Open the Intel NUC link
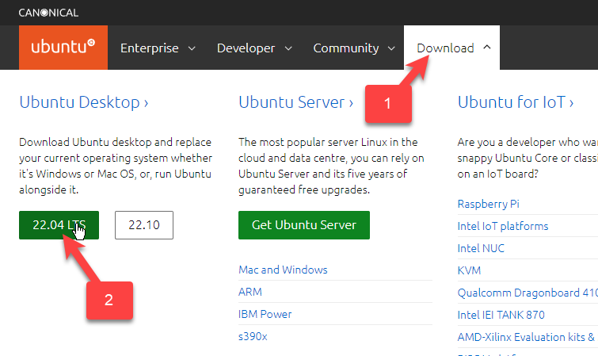This screenshot has height=356, width=598. click(x=481, y=248)
